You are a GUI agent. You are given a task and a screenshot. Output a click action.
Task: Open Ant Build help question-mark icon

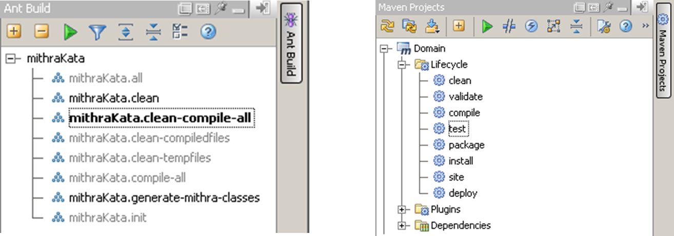(207, 32)
